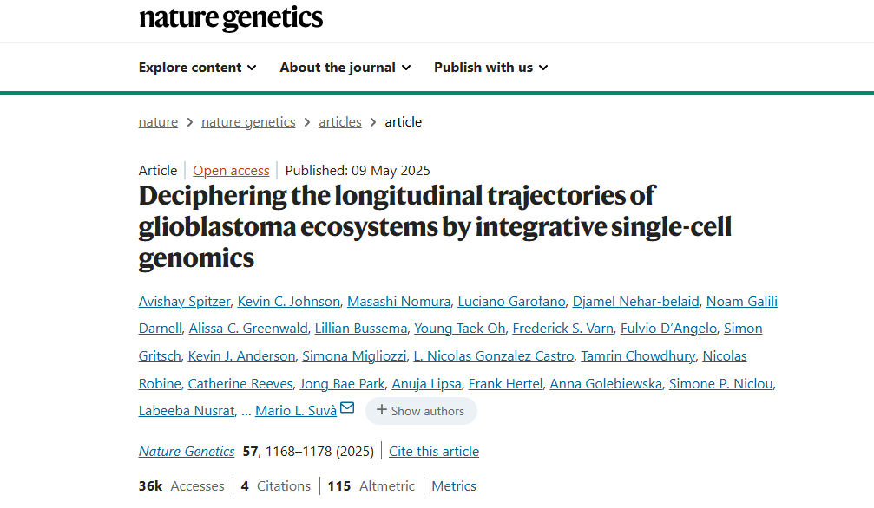874x508 pixels.
Task: Open author Avishay Spitzer's profile
Action: pyautogui.click(x=184, y=302)
